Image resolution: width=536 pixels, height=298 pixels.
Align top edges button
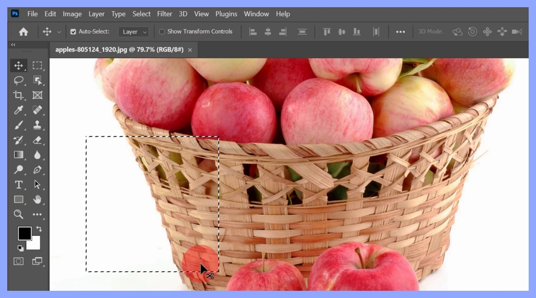[327, 32]
